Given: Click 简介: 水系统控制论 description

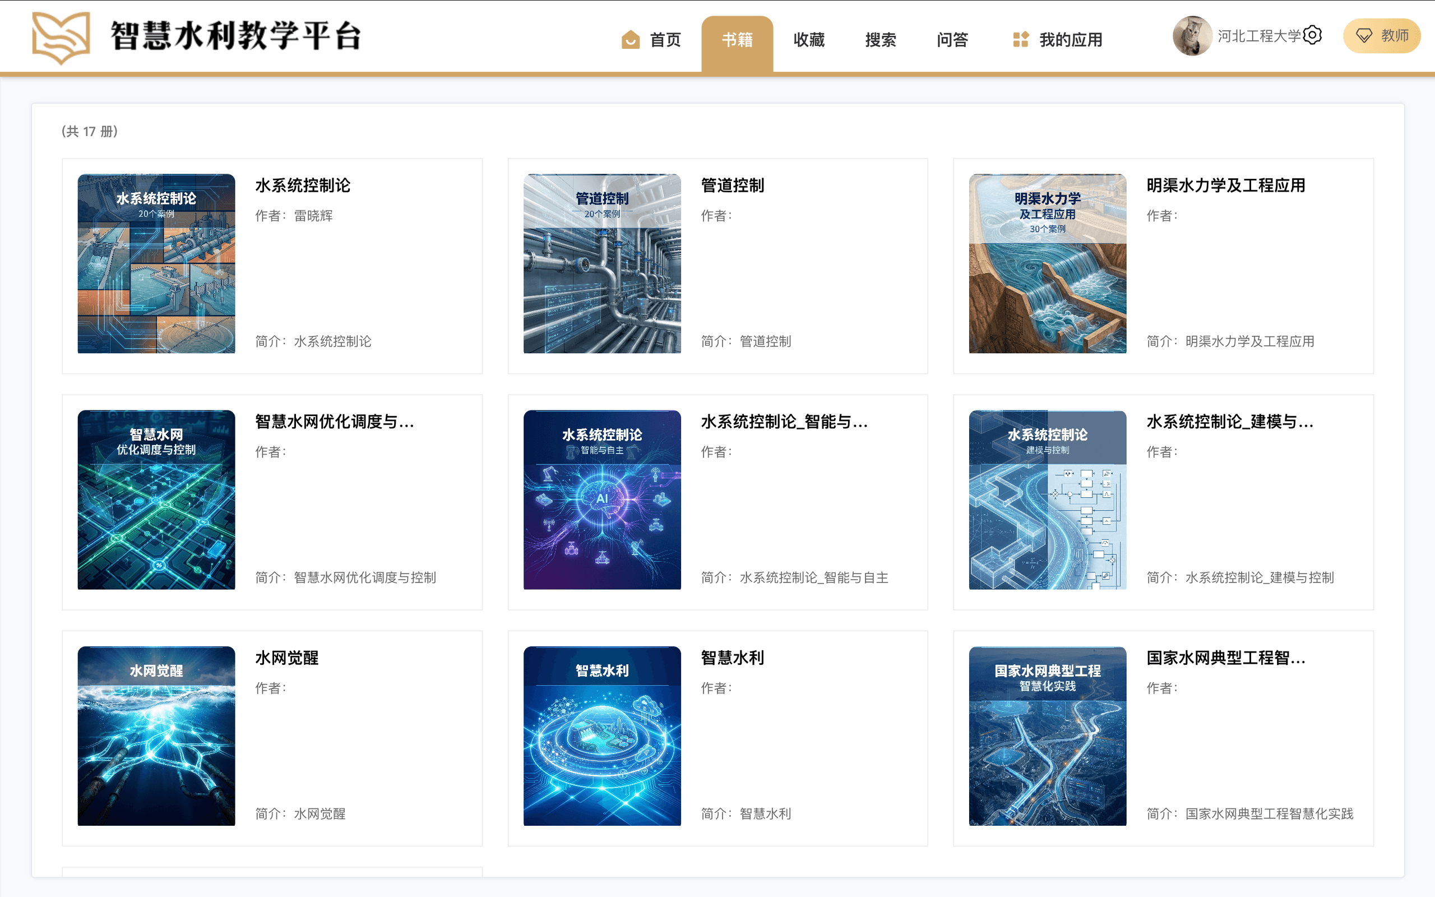Looking at the screenshot, I should pyautogui.click(x=313, y=341).
